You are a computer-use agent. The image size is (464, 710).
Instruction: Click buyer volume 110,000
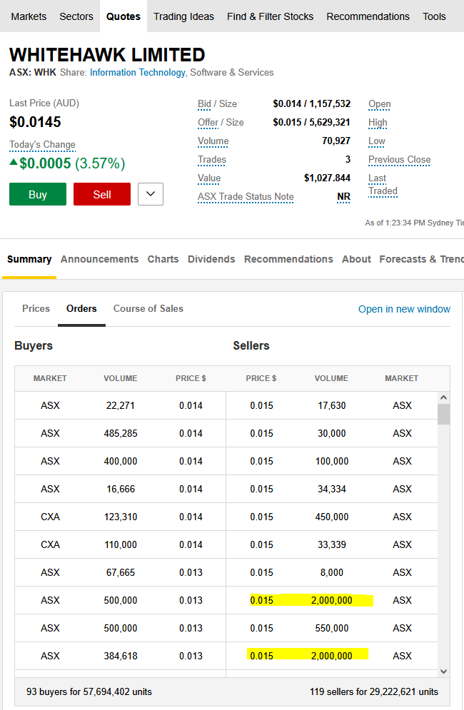point(121,545)
